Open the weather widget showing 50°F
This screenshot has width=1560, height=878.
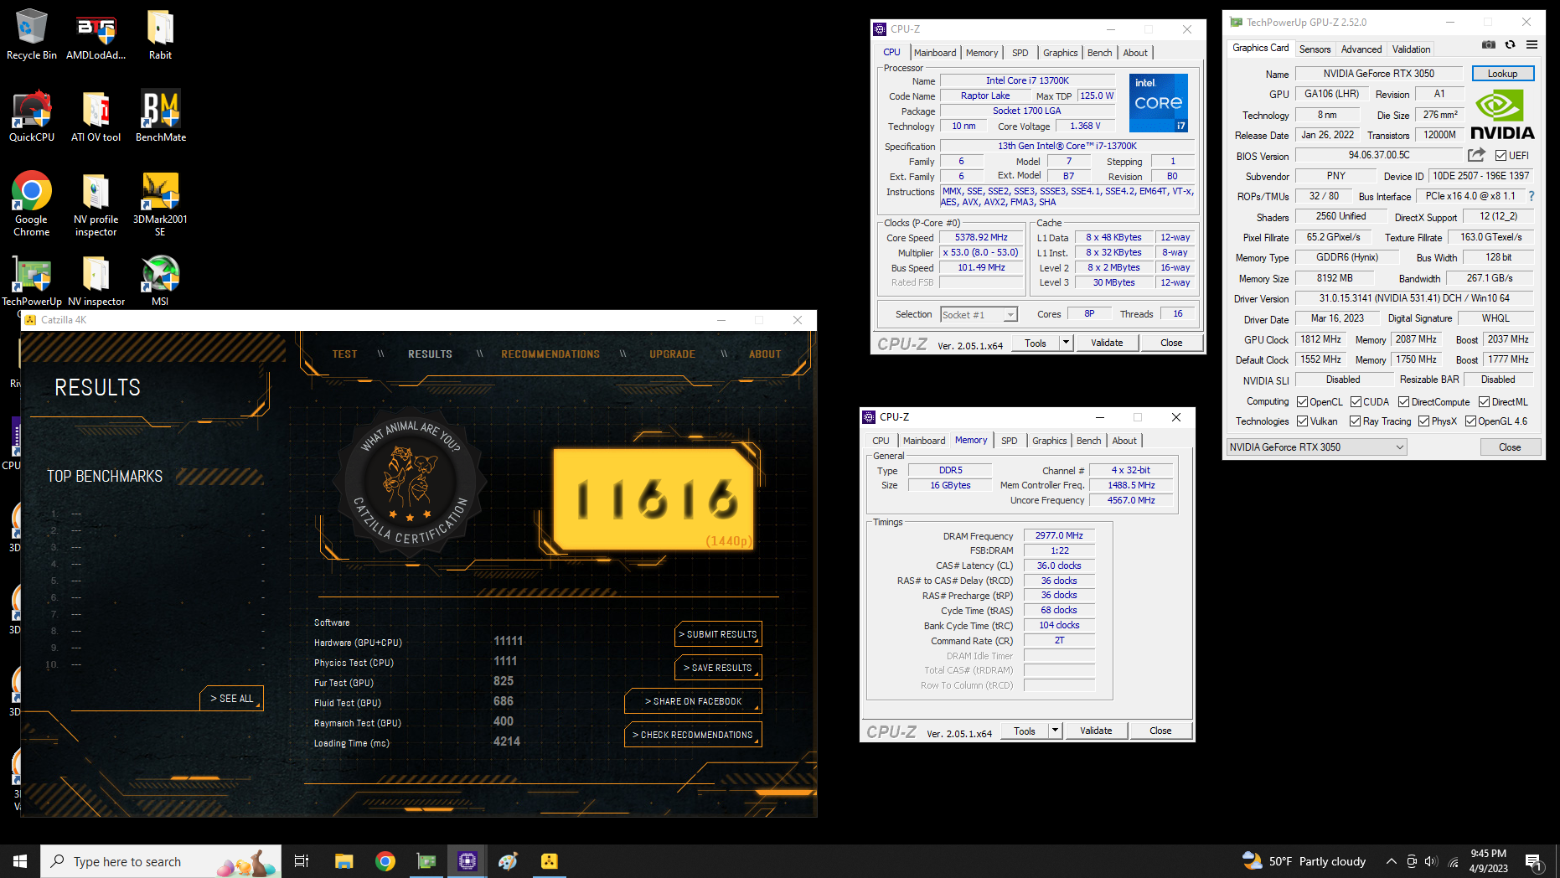[1304, 861]
